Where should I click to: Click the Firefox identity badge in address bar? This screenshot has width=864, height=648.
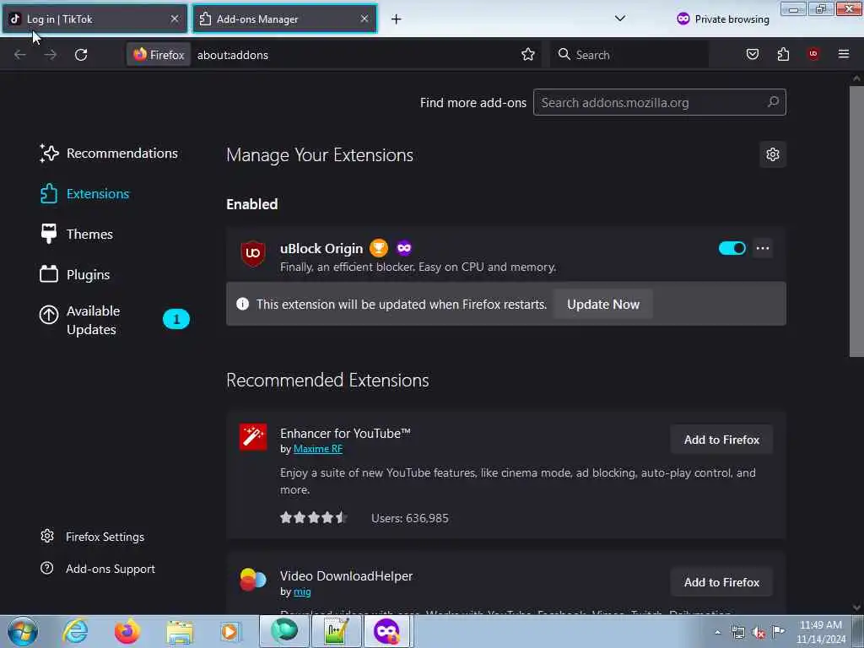tap(159, 55)
